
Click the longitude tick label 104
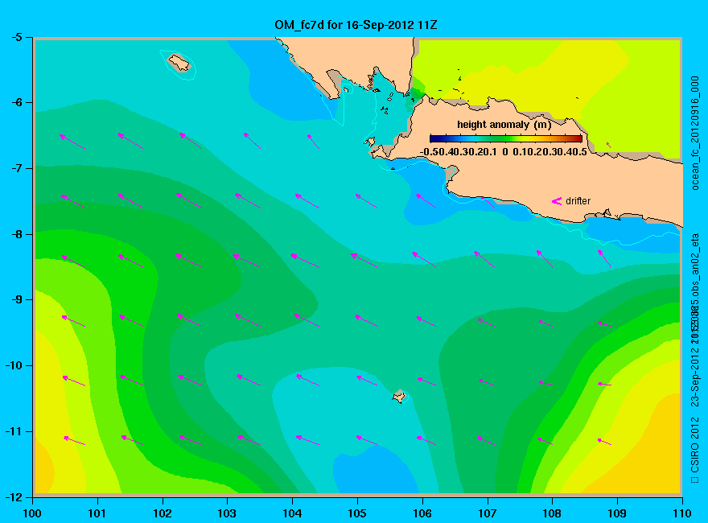coord(292,513)
